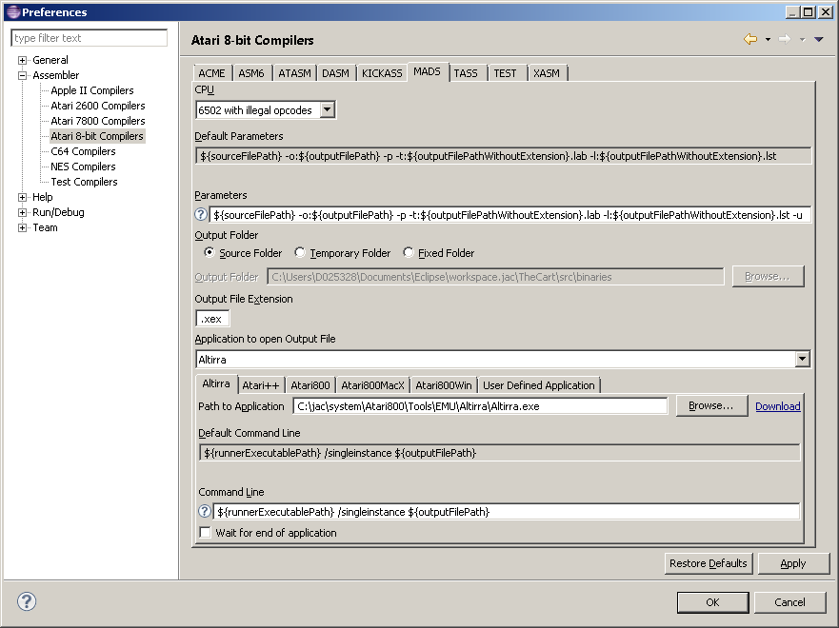Expand the Help tree node
This screenshot has height=628, width=839.
point(23,197)
